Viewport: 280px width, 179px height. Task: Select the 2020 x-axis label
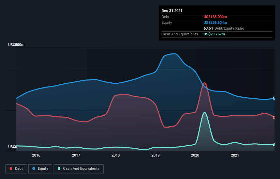[195, 155]
